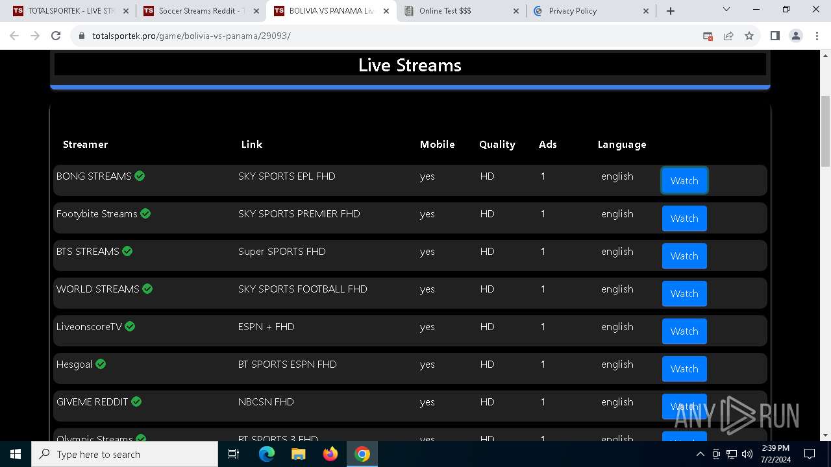Open volume control in system tray
The width and height of the screenshot is (831, 467).
pyautogui.click(x=747, y=454)
